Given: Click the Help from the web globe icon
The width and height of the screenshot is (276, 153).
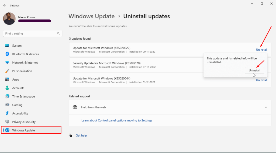Looking at the screenshot, I should 75,107.
